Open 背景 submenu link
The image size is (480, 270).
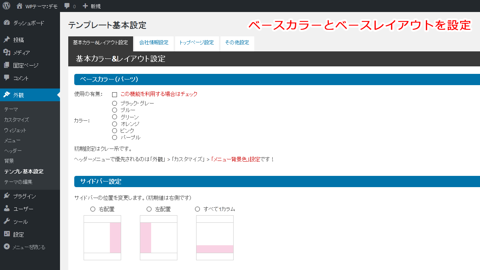pyautogui.click(x=9, y=161)
